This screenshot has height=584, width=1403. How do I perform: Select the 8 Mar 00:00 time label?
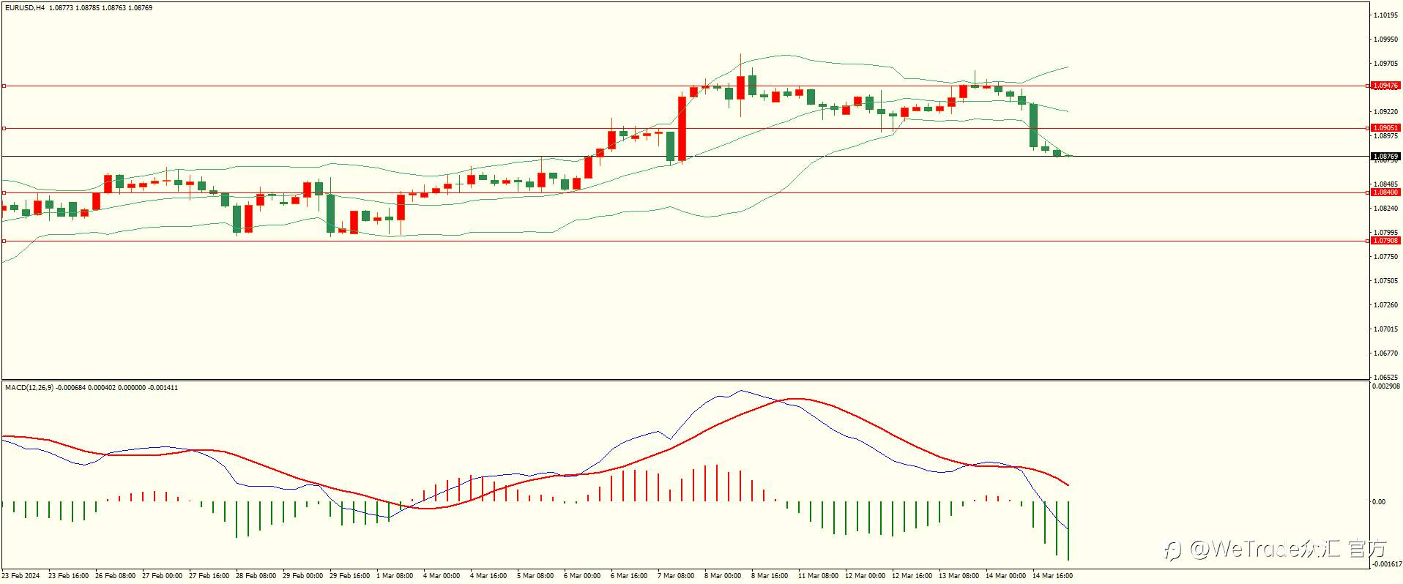coord(723,576)
